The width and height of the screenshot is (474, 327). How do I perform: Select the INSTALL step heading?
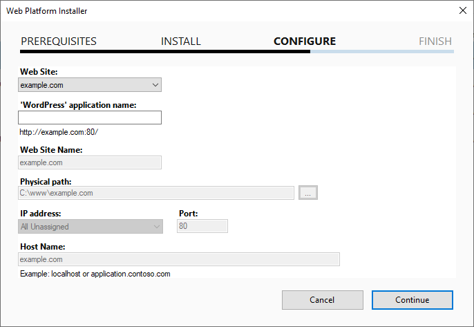click(181, 41)
